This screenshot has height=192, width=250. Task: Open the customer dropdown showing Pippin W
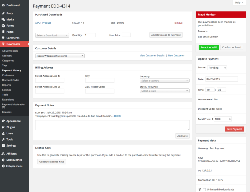click(60, 56)
